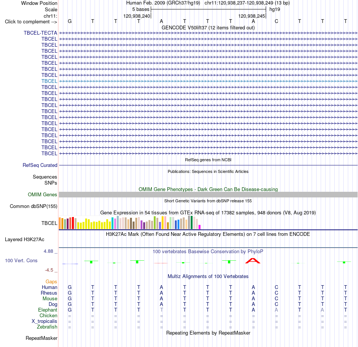Click the 'Click to complement -->' label
The width and height of the screenshot is (358, 347).
click(x=31, y=22)
